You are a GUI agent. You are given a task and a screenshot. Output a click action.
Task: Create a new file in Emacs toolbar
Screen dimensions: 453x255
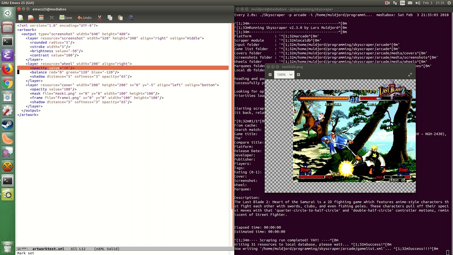(21, 18)
